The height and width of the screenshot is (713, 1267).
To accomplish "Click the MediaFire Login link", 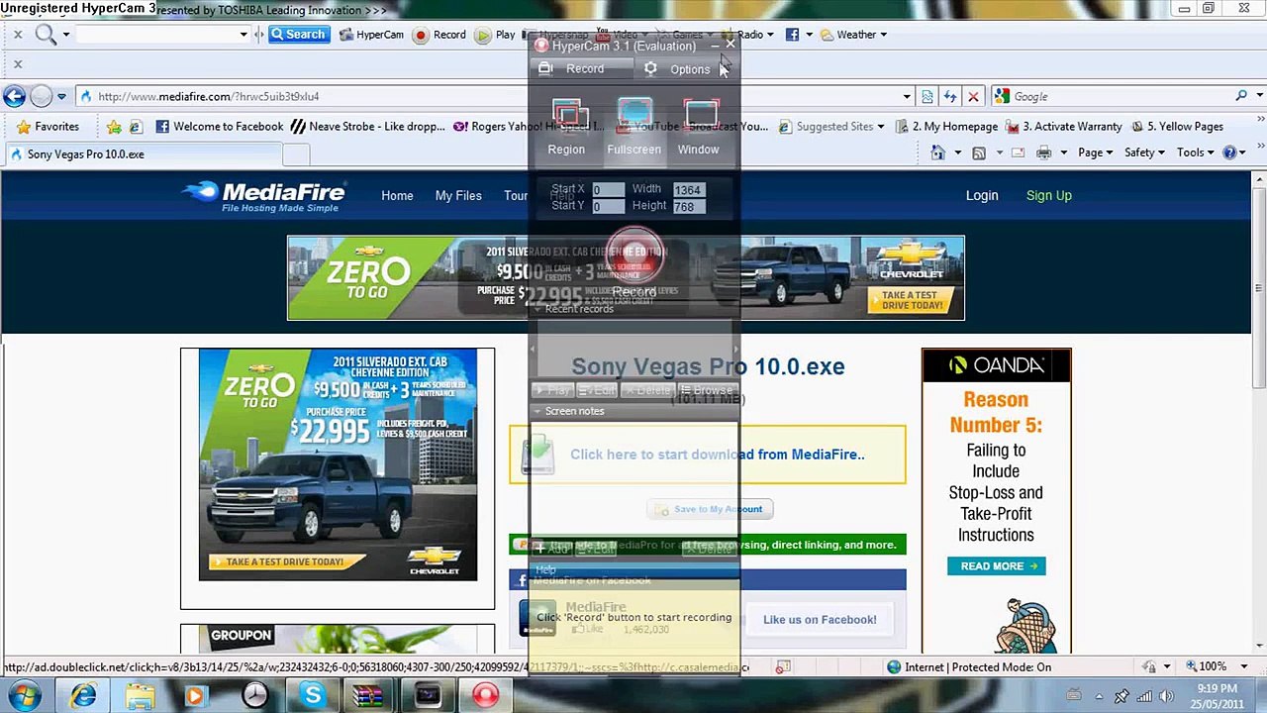I will 982,195.
